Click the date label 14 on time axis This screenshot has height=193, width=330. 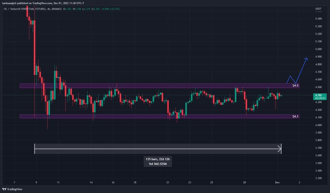click(91, 182)
